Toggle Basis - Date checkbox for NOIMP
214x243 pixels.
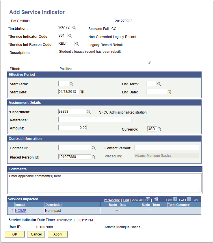pyautogui.click(x=117, y=210)
